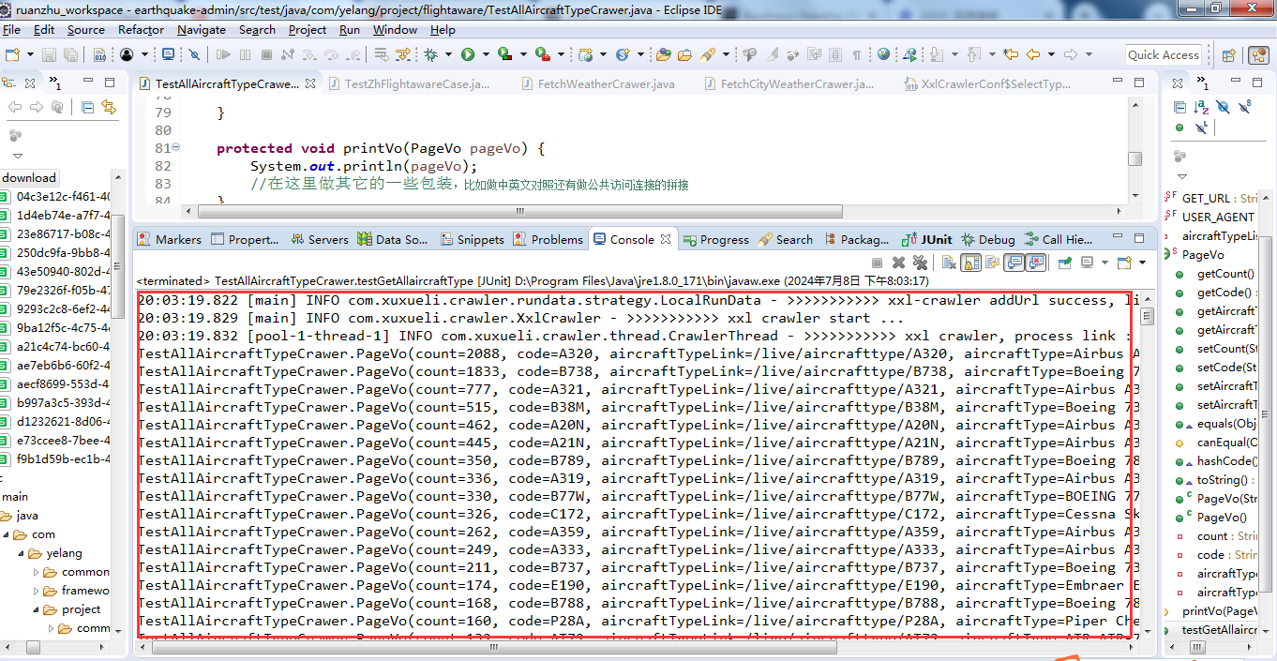
Task: Switch to the JUnit tab
Action: [926, 239]
